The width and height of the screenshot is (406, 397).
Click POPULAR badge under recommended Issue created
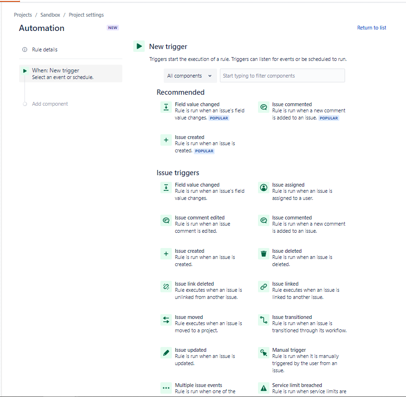(204, 151)
